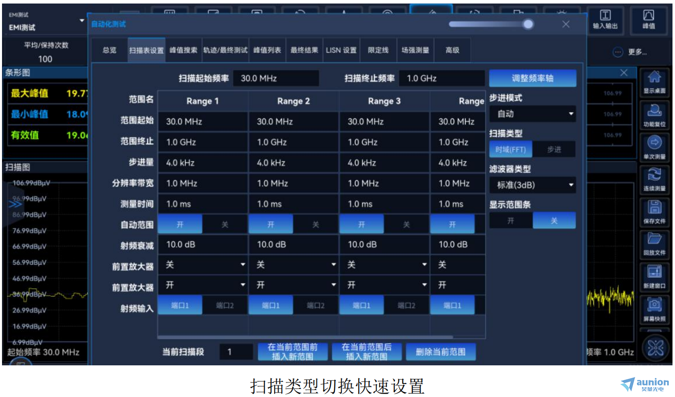Image resolution: width=675 pixels, height=397 pixels.
Task: Click the Adjust Frequency Axis button
Action: click(x=533, y=78)
